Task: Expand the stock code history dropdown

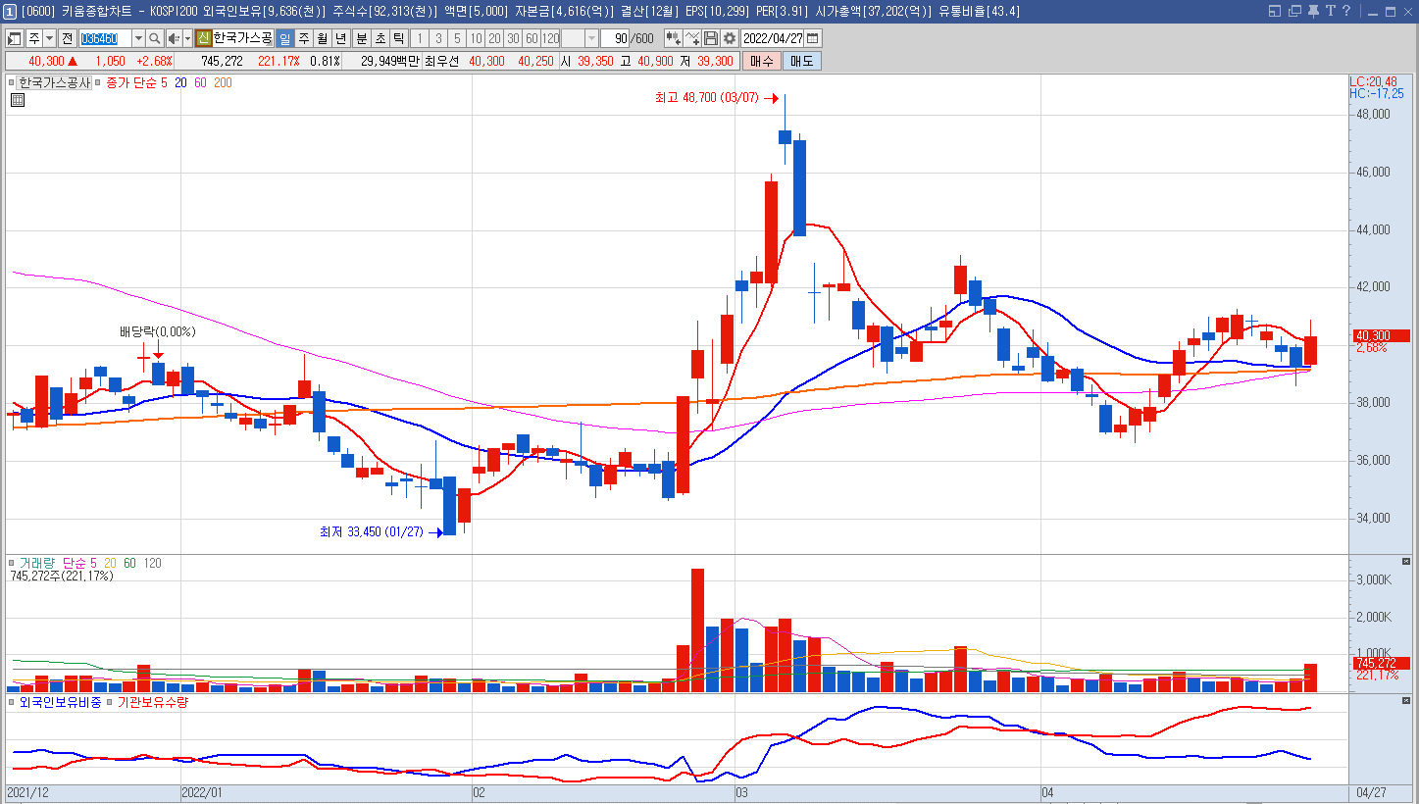Action: pyautogui.click(x=138, y=38)
